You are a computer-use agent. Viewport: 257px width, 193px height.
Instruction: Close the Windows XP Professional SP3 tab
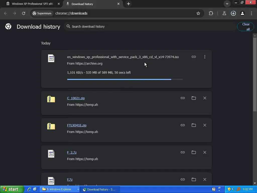(x=59, y=4)
